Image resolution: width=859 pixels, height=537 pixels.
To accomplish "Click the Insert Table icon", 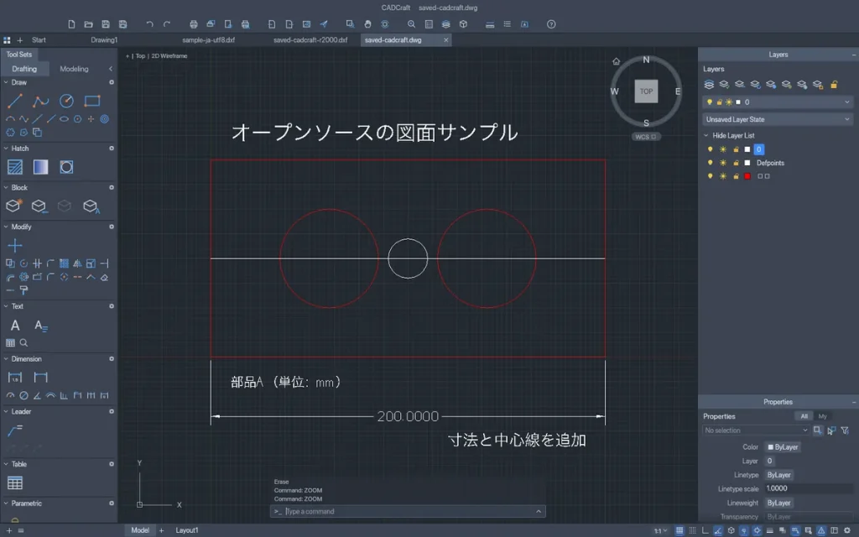I will [15, 482].
